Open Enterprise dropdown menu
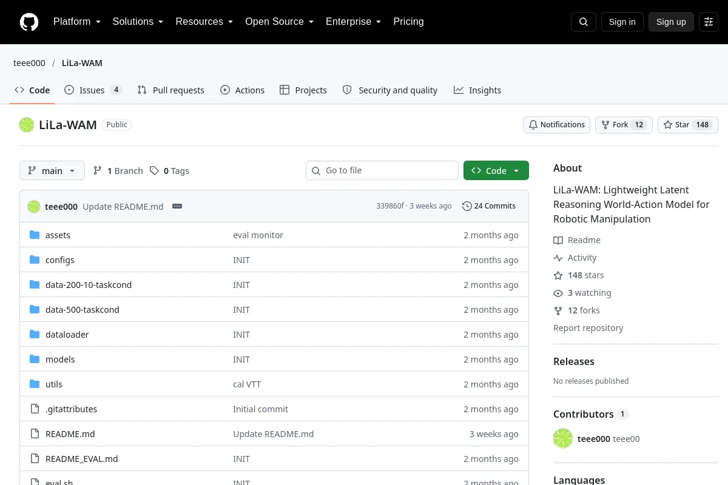This screenshot has height=485, width=728. (353, 22)
